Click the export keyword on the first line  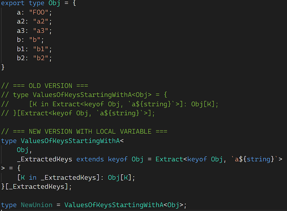[x=13, y=4]
